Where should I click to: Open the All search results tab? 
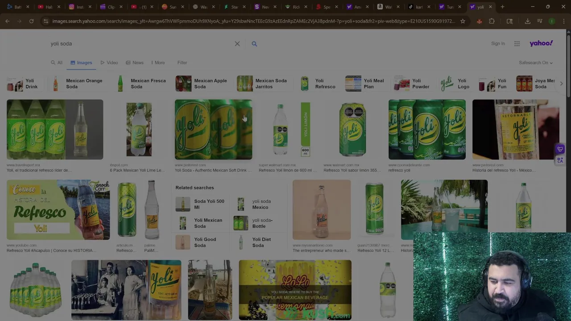pyautogui.click(x=57, y=62)
